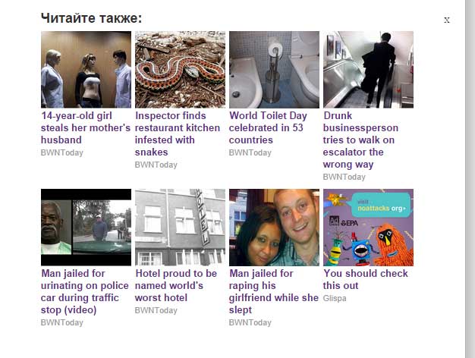
Task: Select Glispa source label under the ad
Action: [x=335, y=298]
